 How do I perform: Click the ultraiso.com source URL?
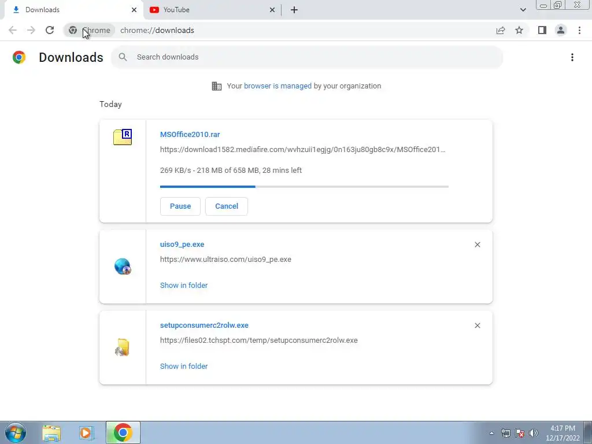click(x=225, y=260)
